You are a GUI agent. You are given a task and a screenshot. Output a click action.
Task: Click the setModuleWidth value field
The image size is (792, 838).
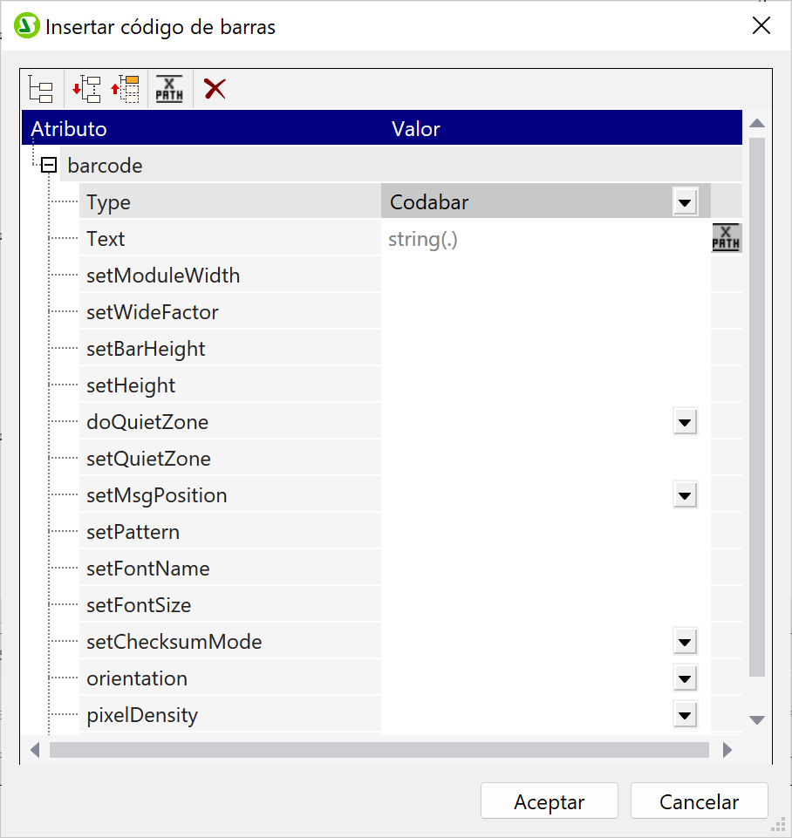[x=546, y=276]
